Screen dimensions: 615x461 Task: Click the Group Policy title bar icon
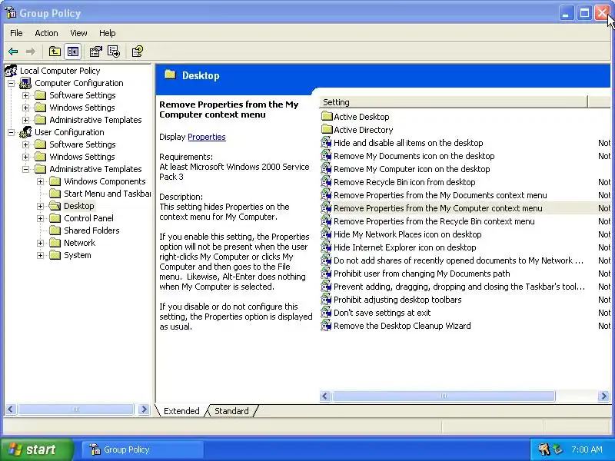pos(11,13)
